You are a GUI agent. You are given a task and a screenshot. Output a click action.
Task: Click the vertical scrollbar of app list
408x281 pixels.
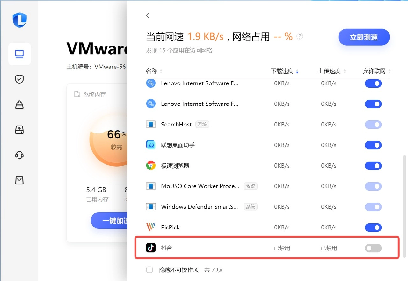(404, 206)
